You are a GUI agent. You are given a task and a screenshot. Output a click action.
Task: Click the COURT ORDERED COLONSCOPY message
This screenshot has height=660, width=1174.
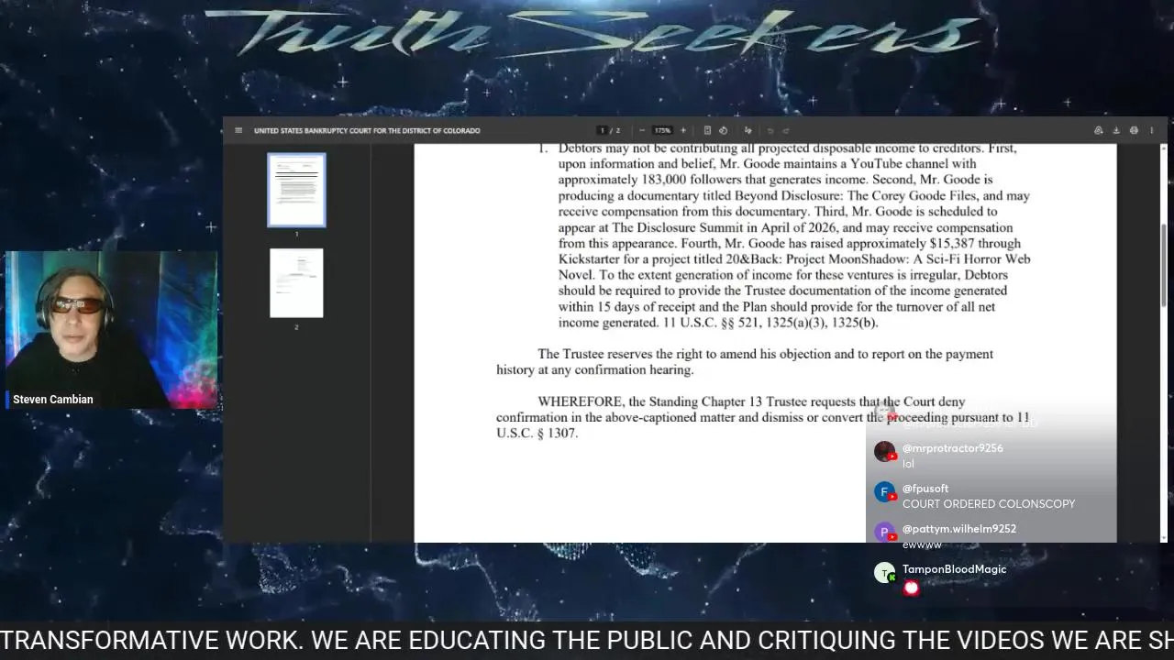[989, 504]
